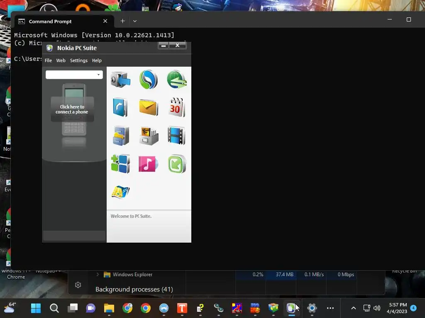Open Connect to the Internet globe icon
This screenshot has width=425, height=318.
point(177,79)
